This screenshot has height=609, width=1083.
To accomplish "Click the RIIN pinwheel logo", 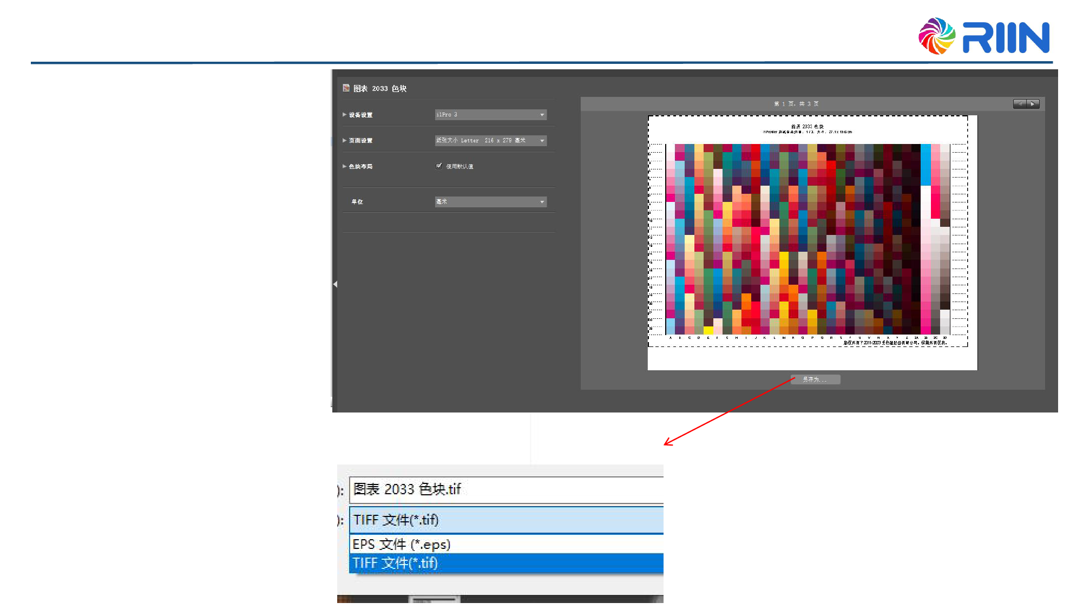I will [936, 36].
